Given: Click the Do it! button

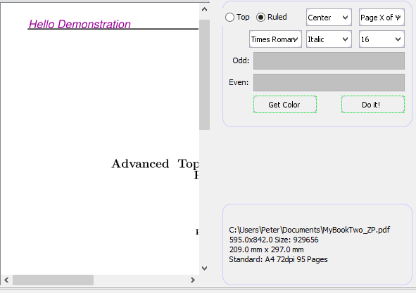Looking at the screenshot, I should click(373, 105).
